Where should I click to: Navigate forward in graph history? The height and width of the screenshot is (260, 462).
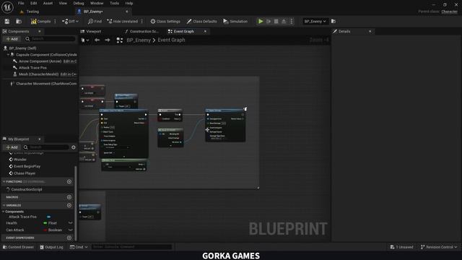(x=108, y=40)
